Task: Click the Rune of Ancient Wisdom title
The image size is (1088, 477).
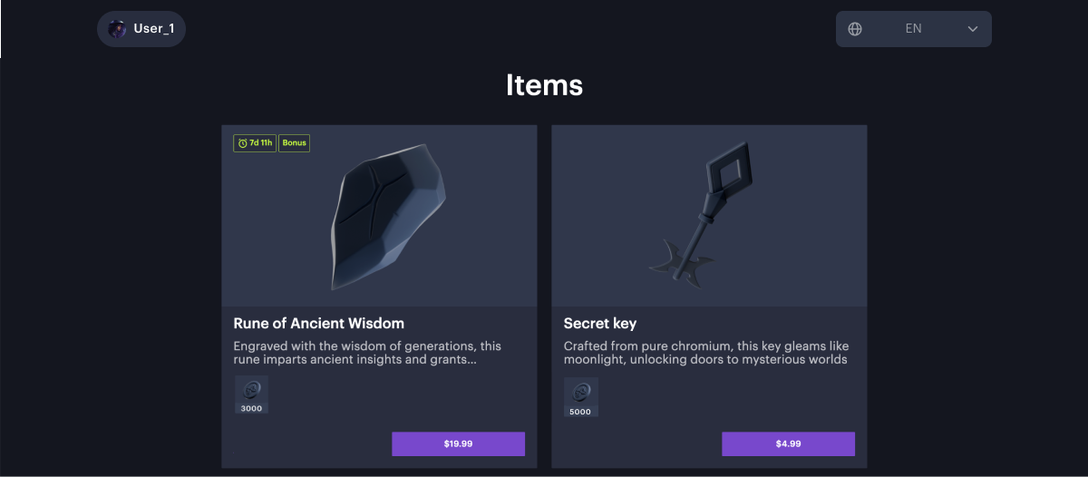Action: [319, 323]
